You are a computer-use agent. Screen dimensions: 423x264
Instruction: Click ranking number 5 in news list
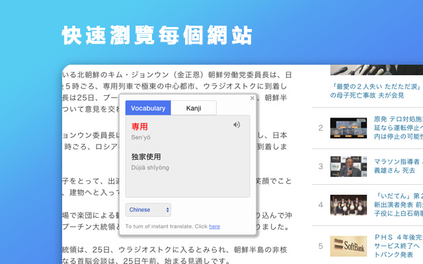(x=321, y=246)
